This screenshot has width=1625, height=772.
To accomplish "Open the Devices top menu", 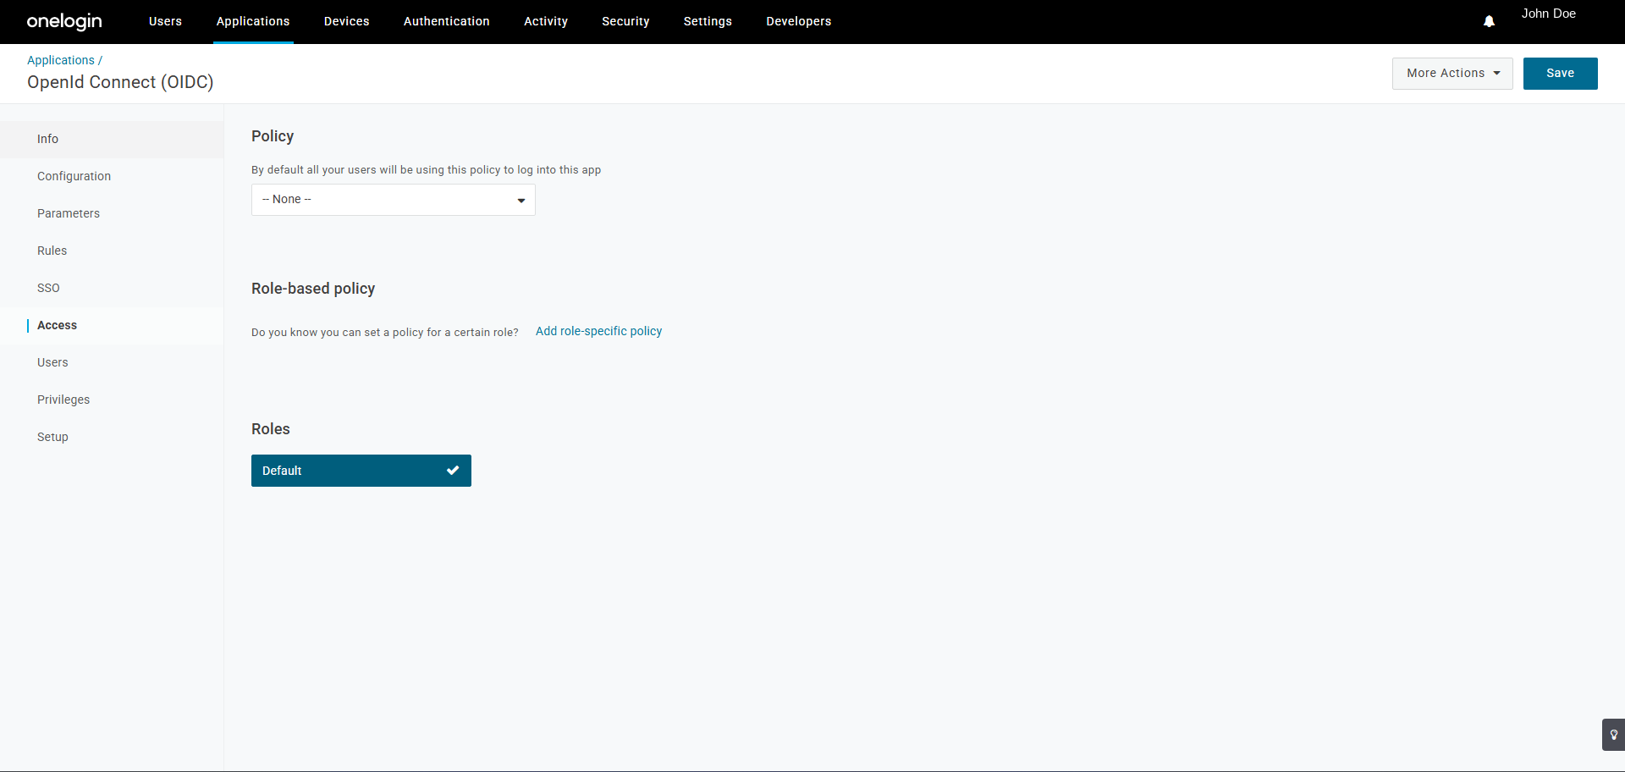I will (347, 21).
